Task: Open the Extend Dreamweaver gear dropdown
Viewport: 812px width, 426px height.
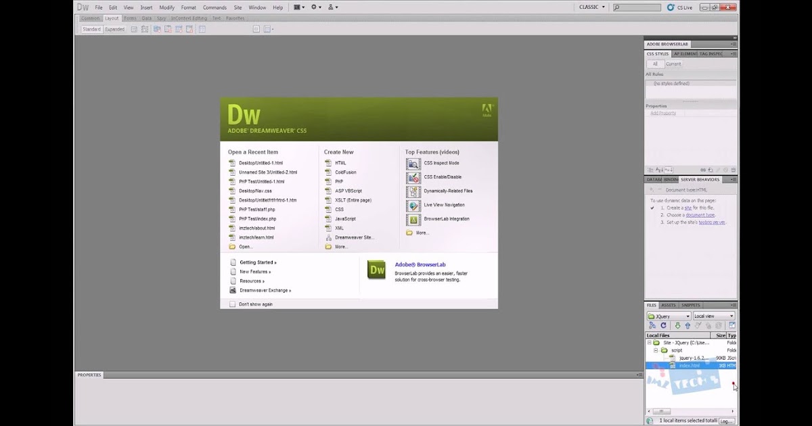Action: click(x=316, y=7)
